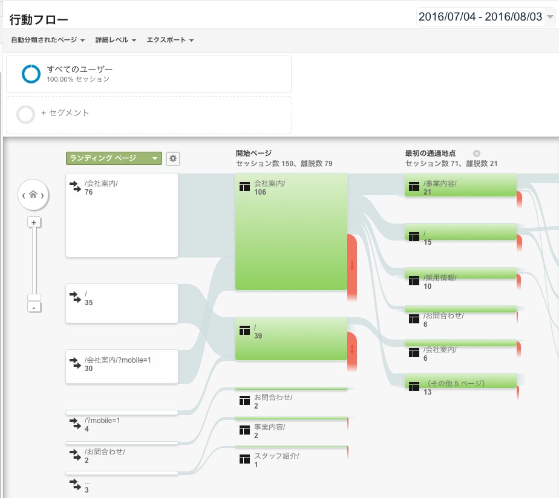Open the ランディング ページ dimension dropdown
Viewport: 559px width, 498px height.
[x=114, y=158]
